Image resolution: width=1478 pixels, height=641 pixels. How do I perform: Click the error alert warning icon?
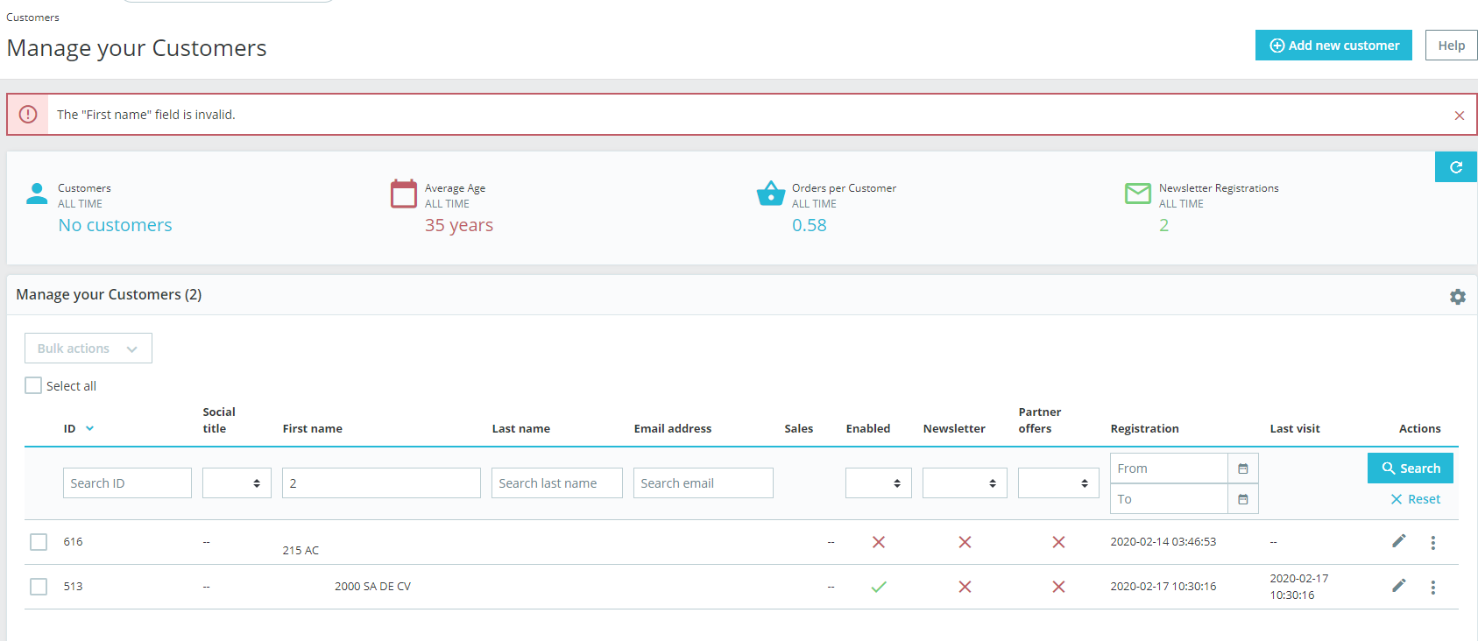coord(28,115)
